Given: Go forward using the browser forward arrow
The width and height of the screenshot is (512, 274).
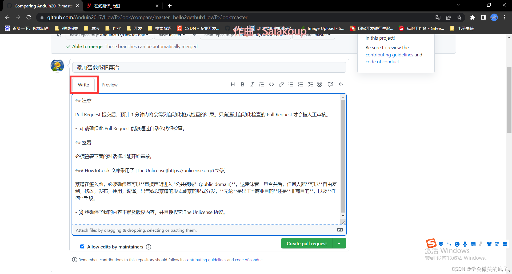Looking at the screenshot, I should pyautogui.click(x=18, y=17).
